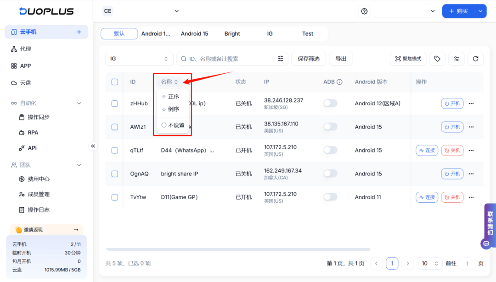Switch to the Android 15 tab
Viewport: 496px width, 282px height.
[x=195, y=33]
